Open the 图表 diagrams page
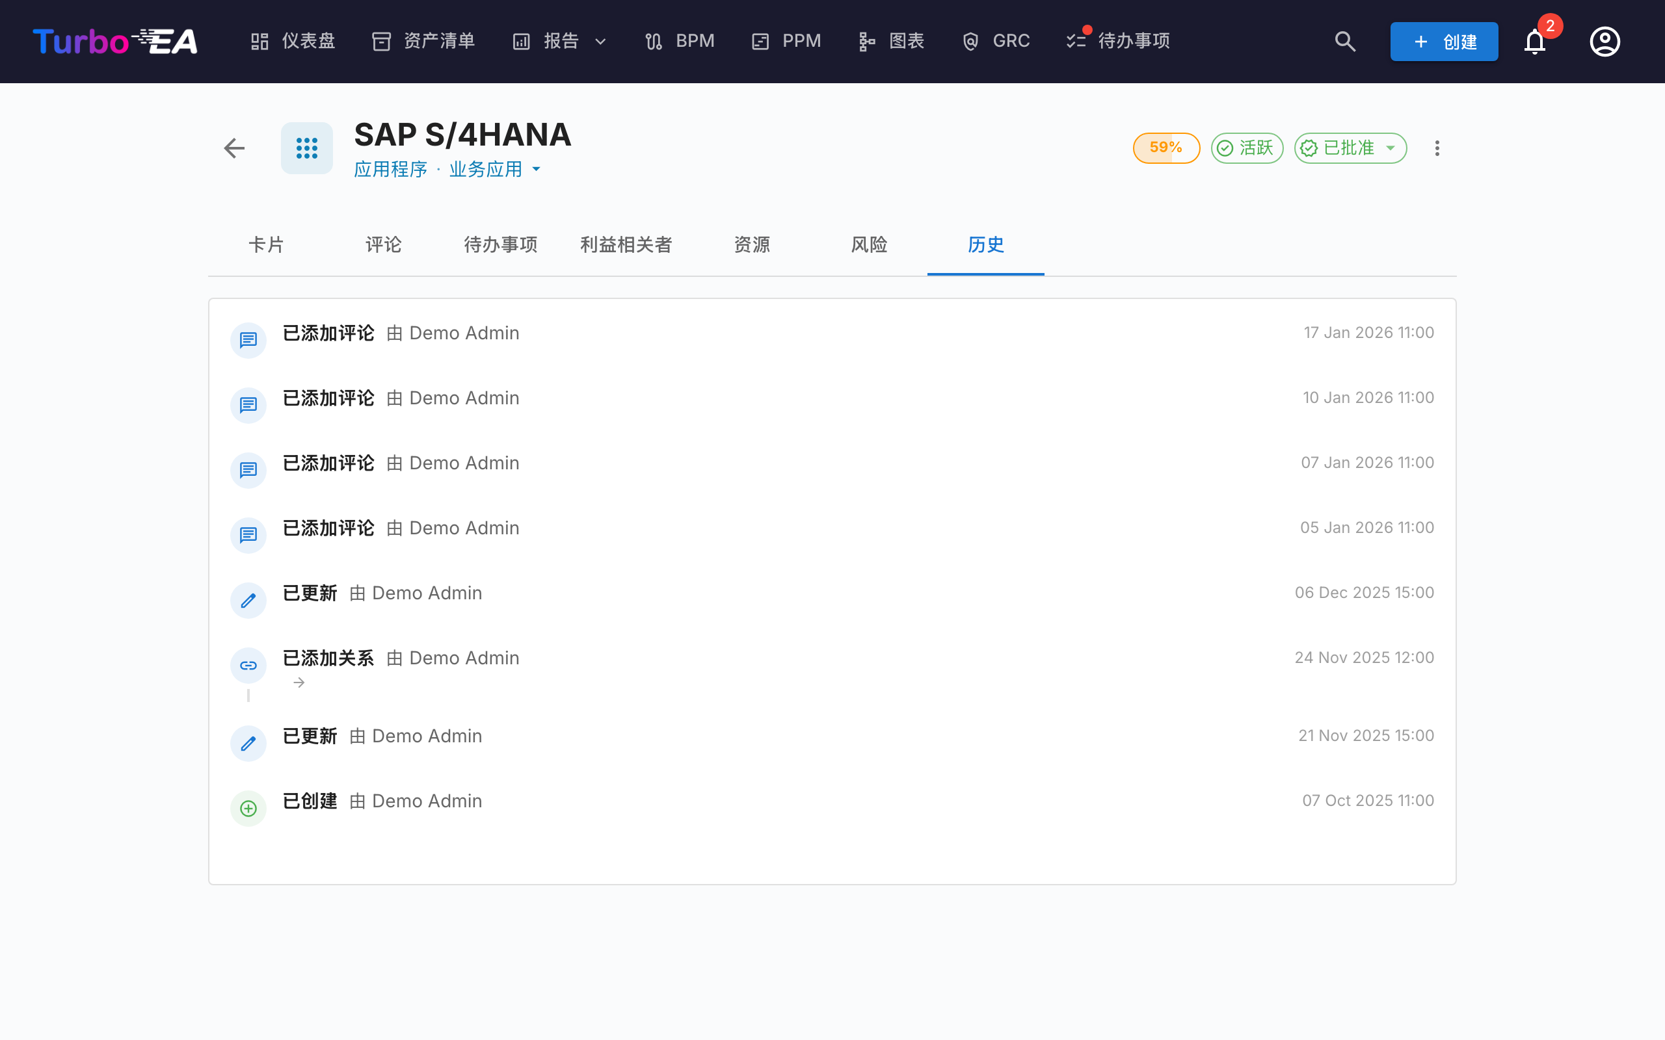 891,41
